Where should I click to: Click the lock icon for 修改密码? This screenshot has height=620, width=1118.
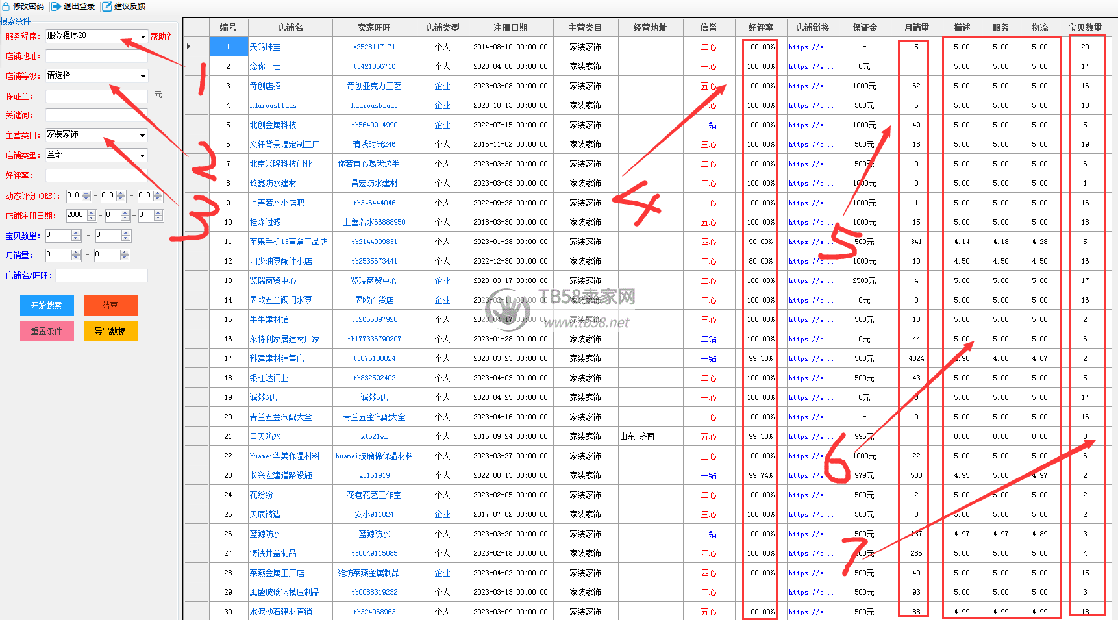(6, 6)
